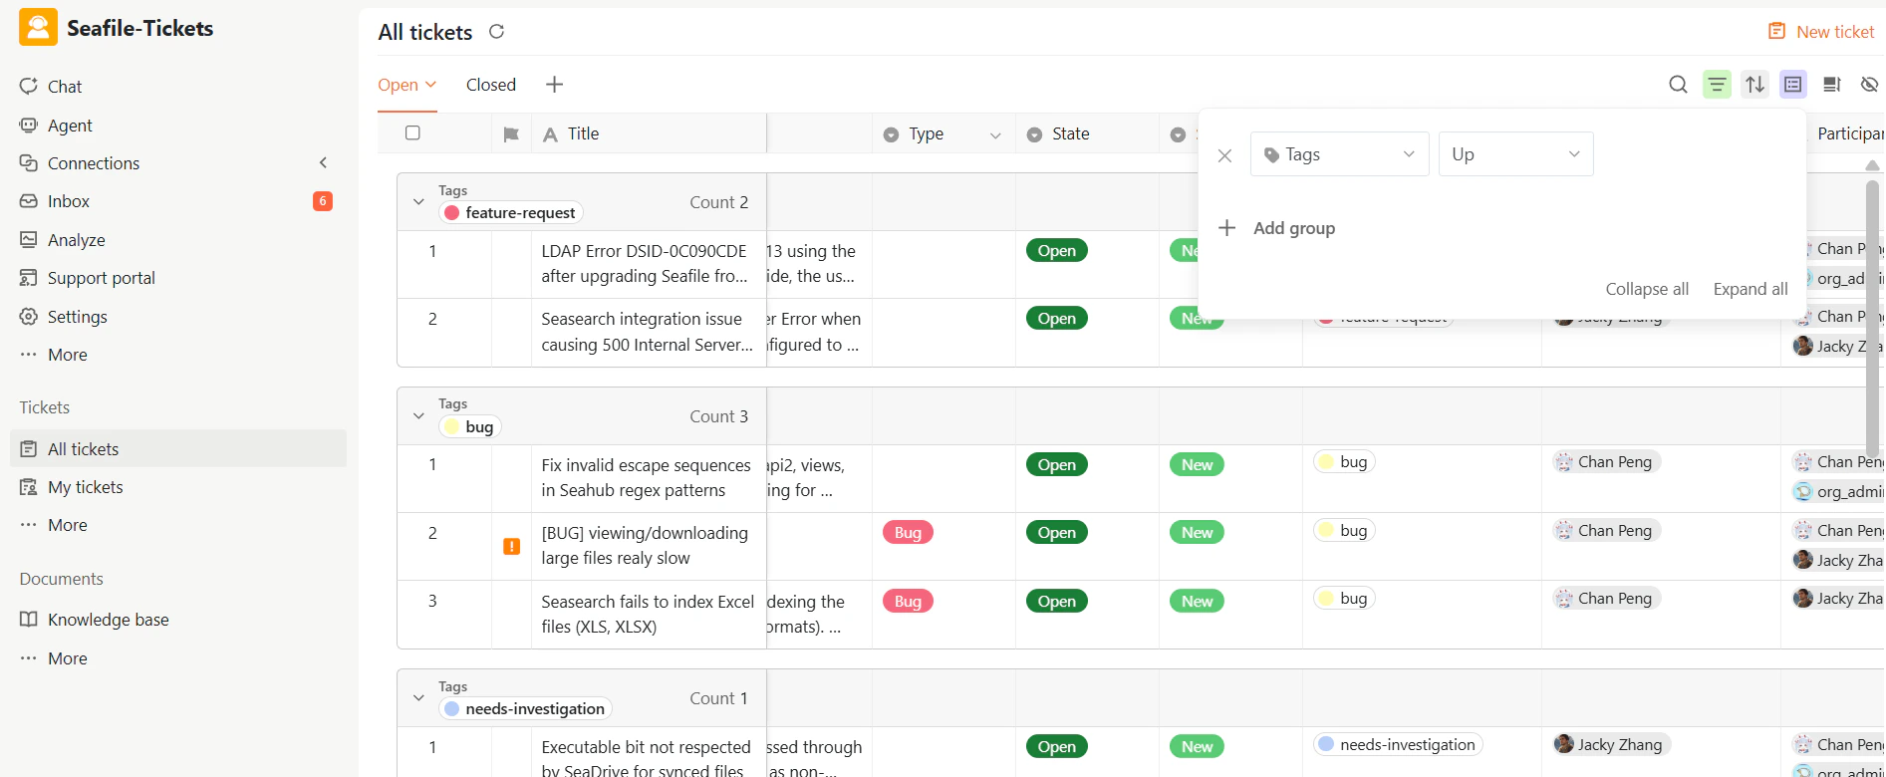The width and height of the screenshot is (1886, 777).
Task: Open viewing/downloading large files ticket
Action: 645,546
